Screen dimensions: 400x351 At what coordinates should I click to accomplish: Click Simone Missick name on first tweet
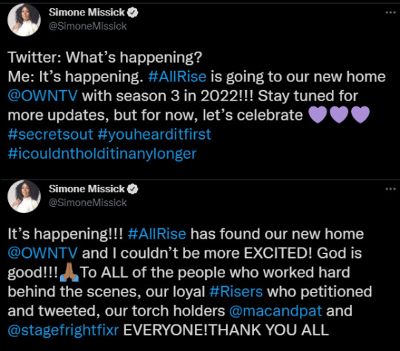click(87, 13)
